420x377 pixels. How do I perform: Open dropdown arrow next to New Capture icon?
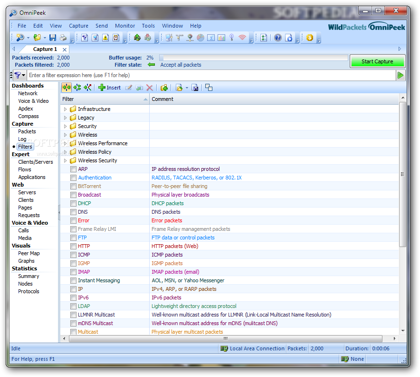pos(28,38)
